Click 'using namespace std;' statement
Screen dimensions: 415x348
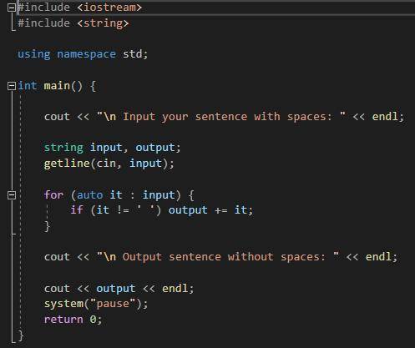83,54
